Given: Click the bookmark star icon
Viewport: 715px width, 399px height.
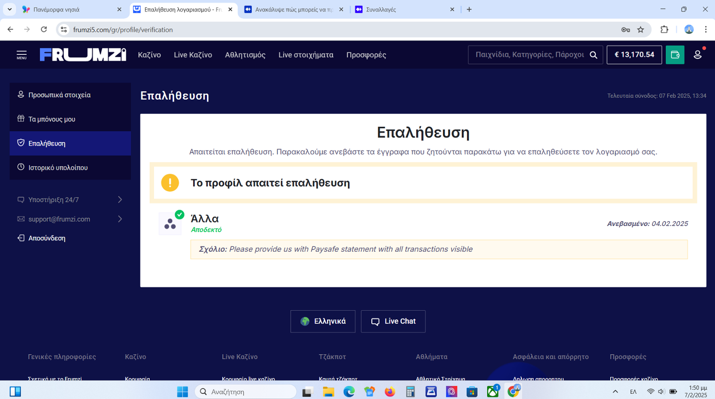Looking at the screenshot, I should (641, 30).
